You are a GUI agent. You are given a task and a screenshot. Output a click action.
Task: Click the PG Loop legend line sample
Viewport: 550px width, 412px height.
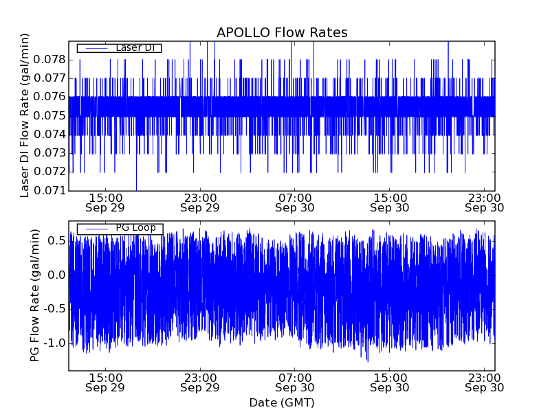coord(96,229)
